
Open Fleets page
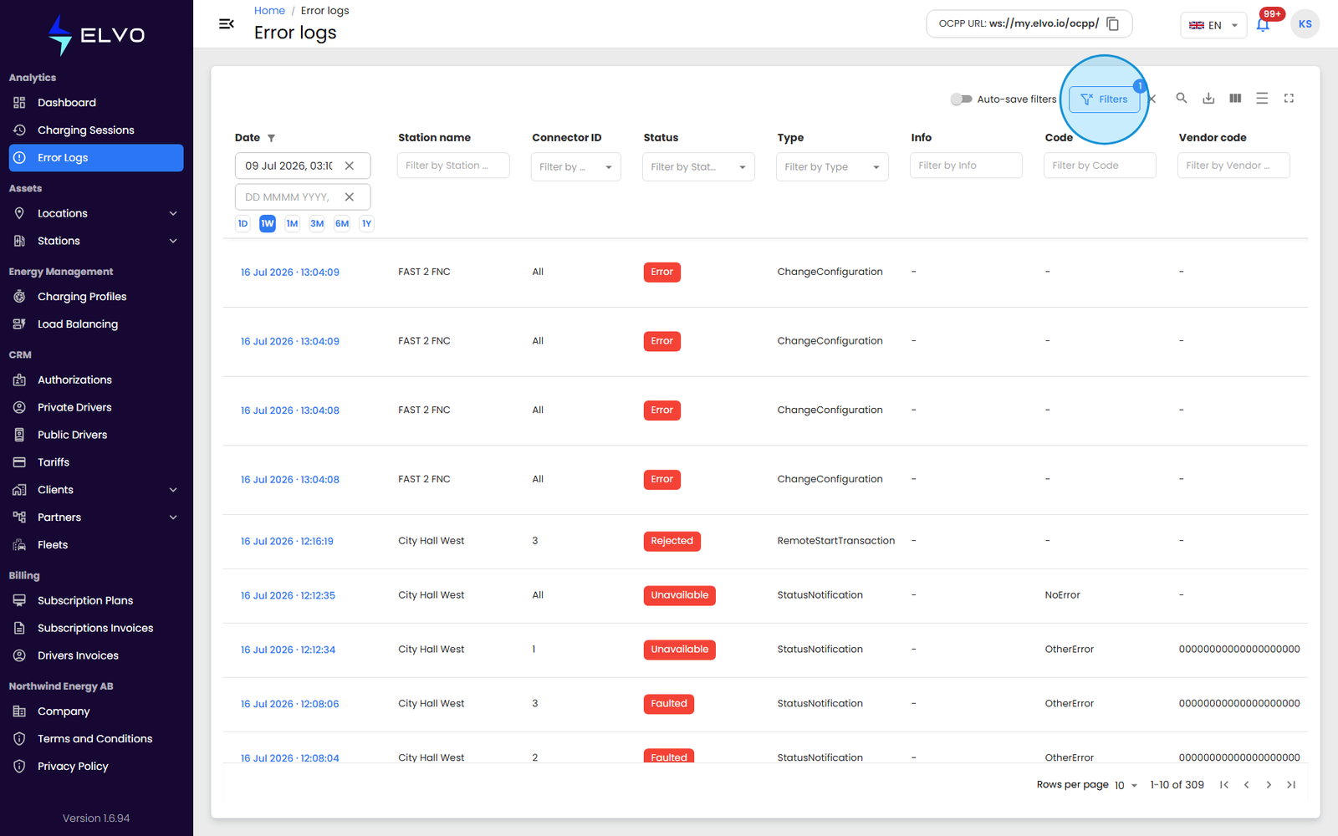[96, 545]
